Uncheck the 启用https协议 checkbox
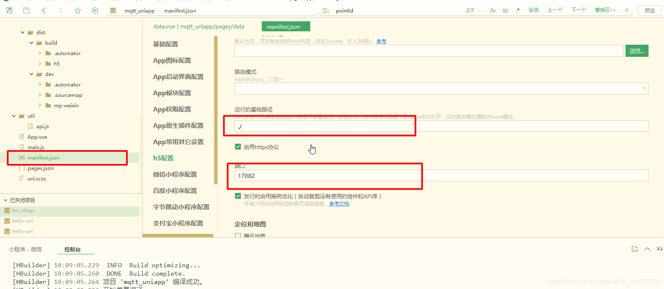Viewport: 664px width, 289px height. (x=238, y=147)
